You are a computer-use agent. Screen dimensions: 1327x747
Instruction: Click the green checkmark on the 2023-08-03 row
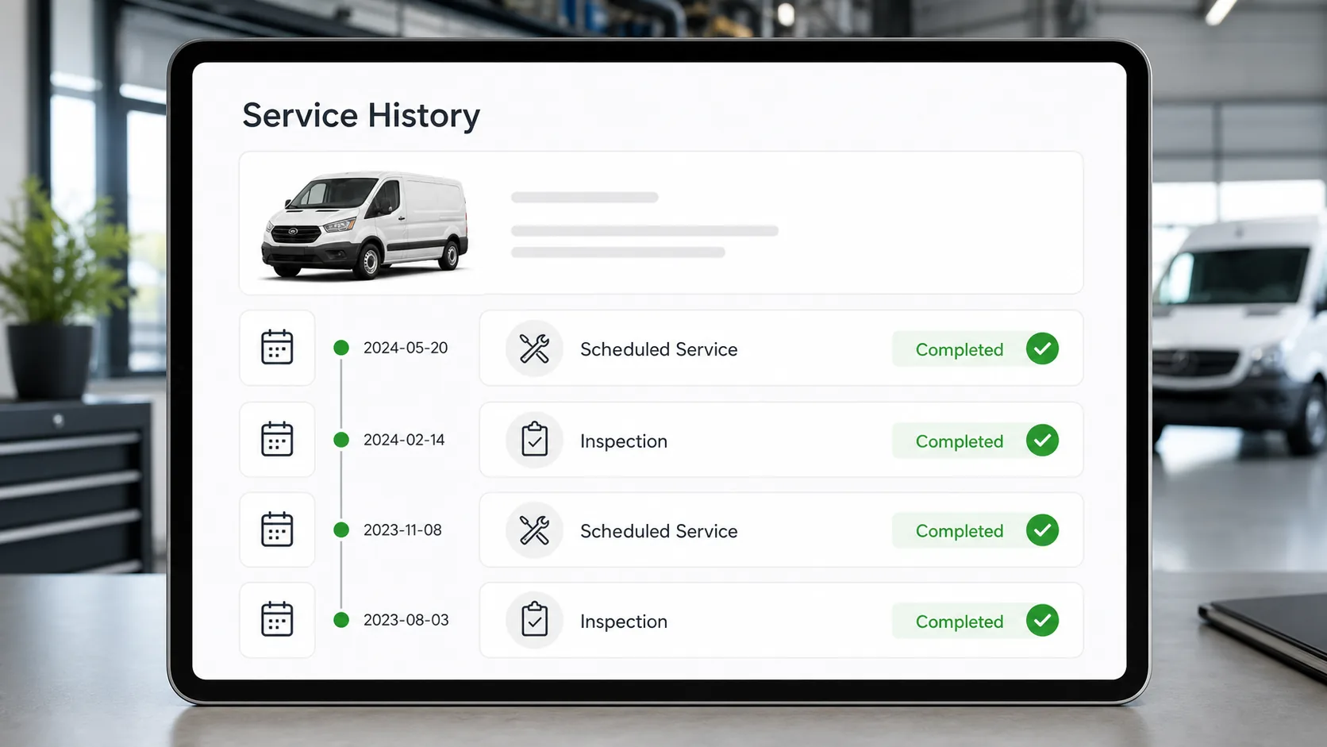pyautogui.click(x=1042, y=621)
